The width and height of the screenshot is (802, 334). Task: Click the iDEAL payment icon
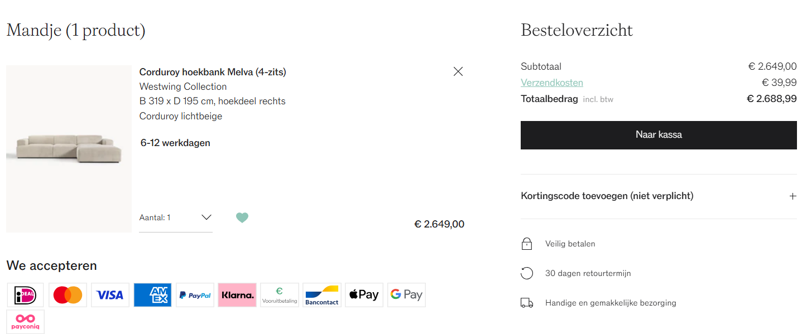click(x=25, y=295)
